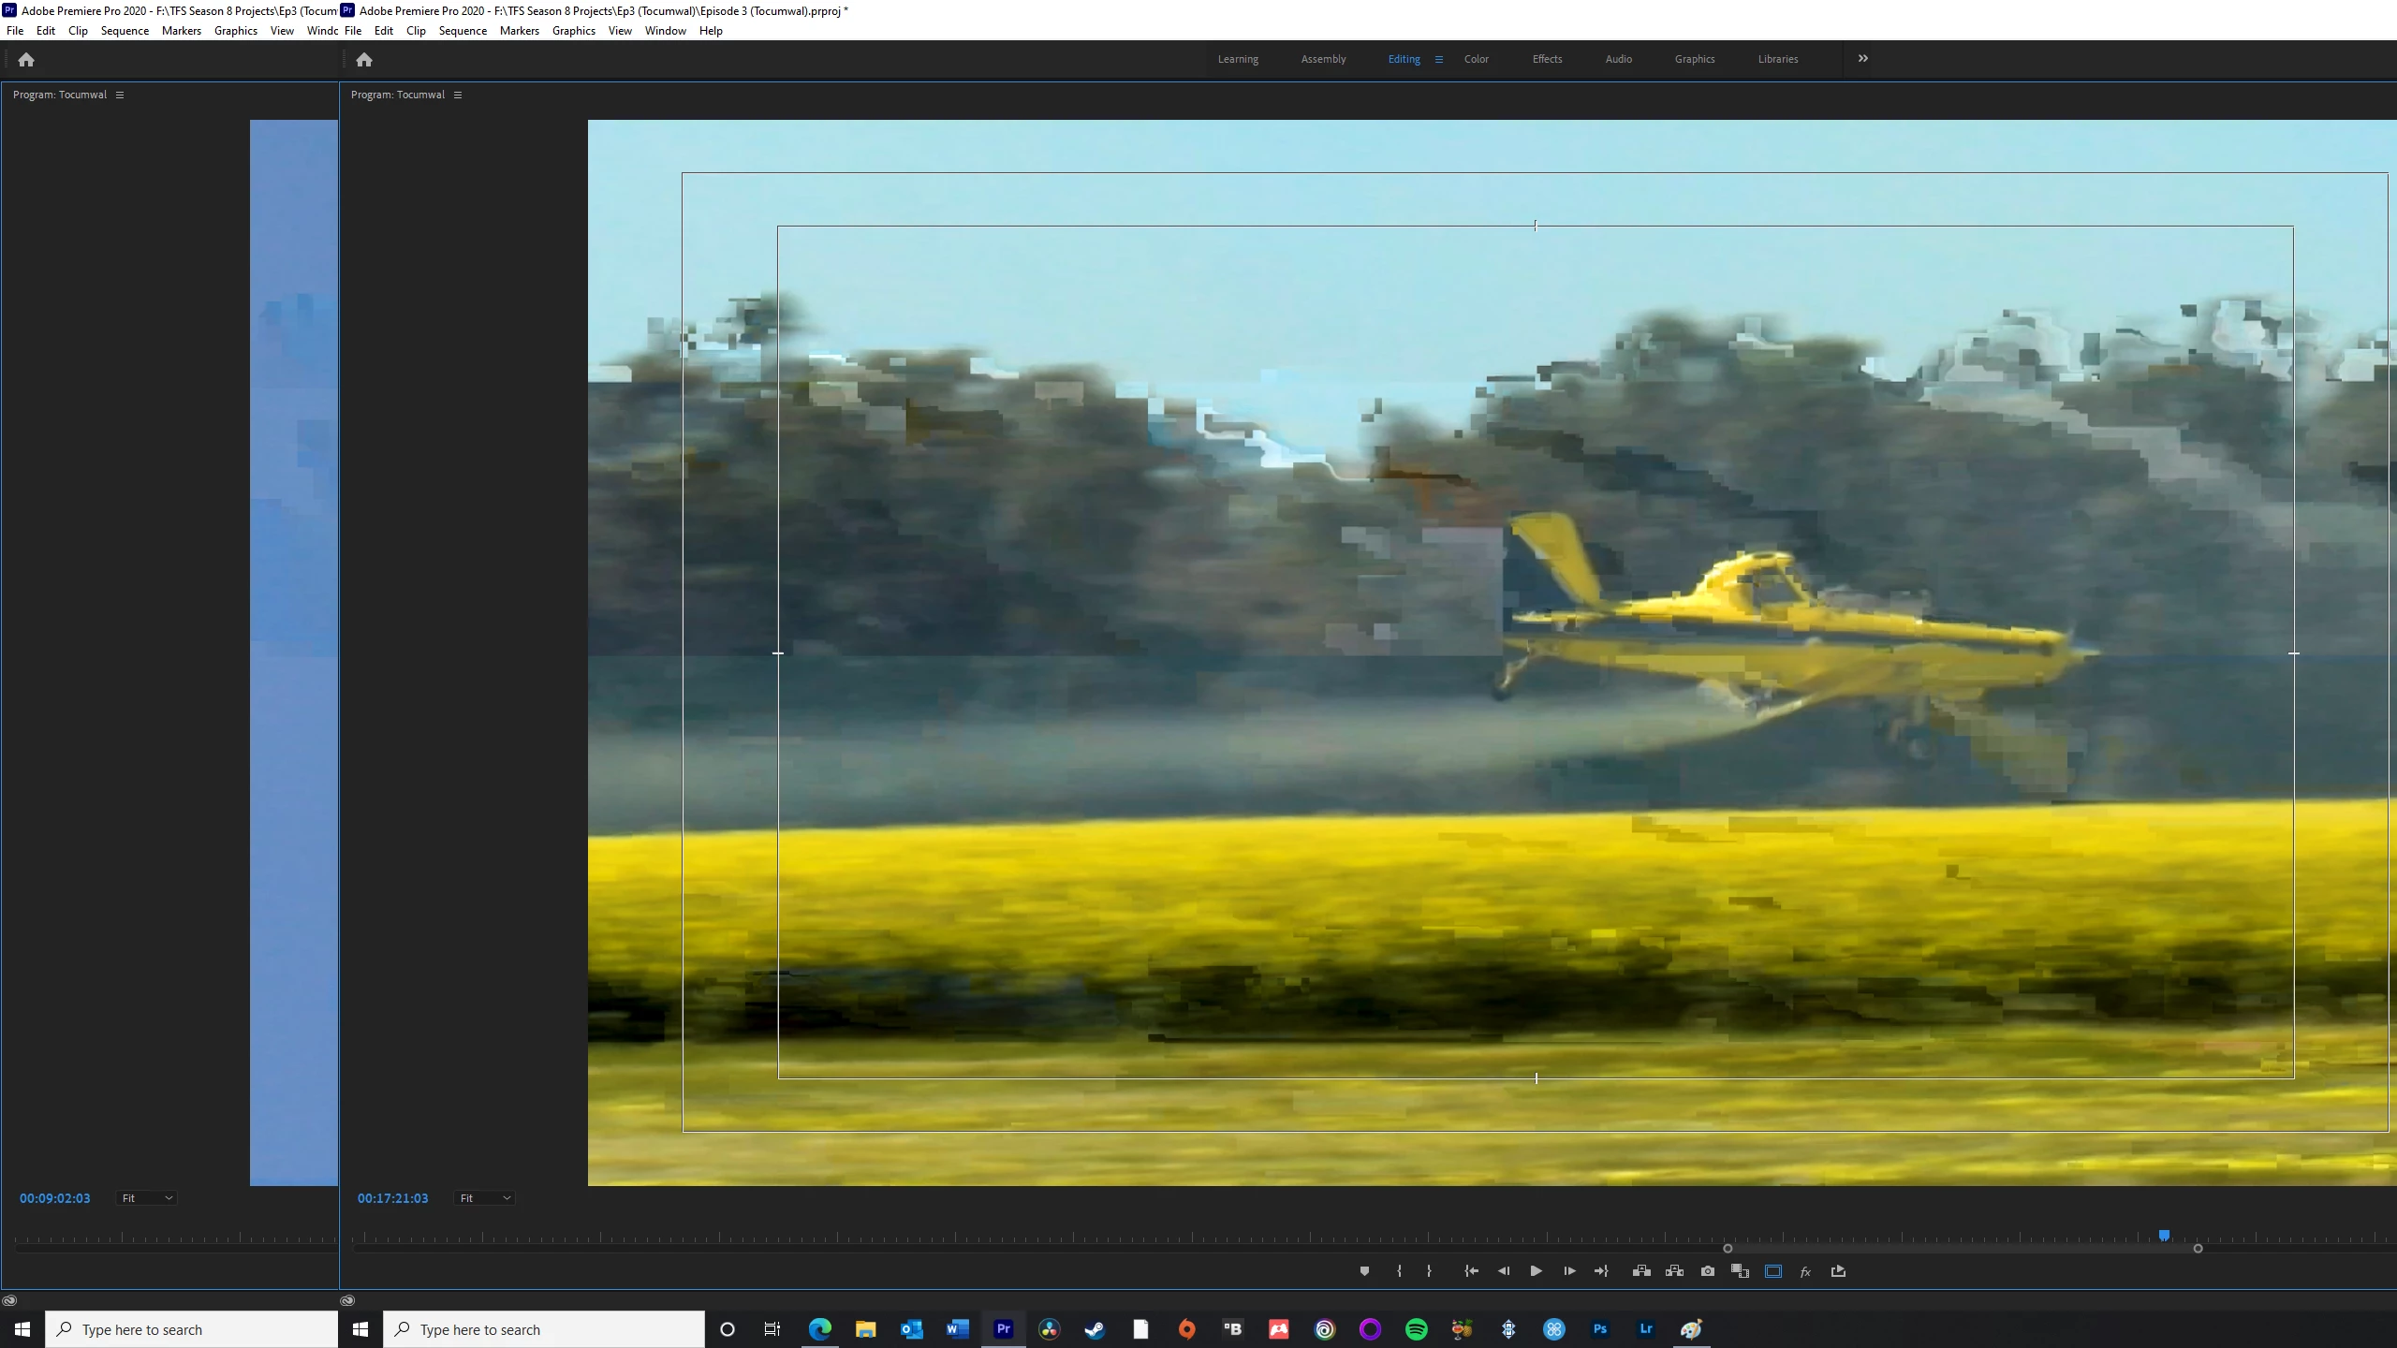Open the Program: Tocumwal panel menu
The image size is (2397, 1348).
point(458,95)
